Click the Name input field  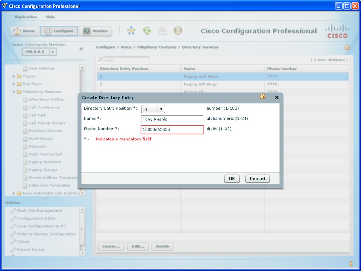[172, 119]
